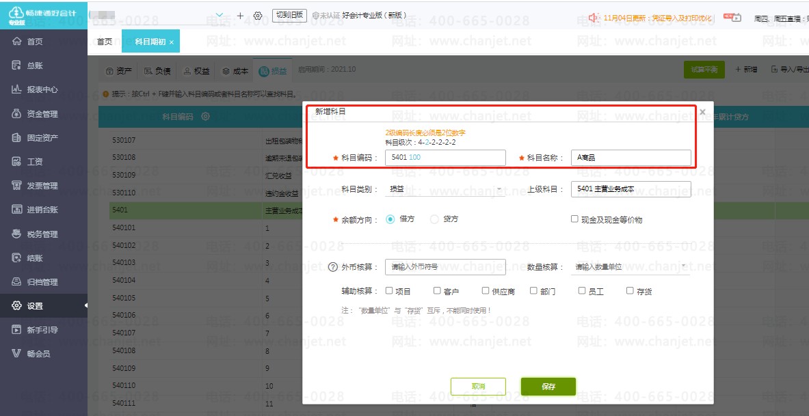
Task: Tick the 供应商 auxiliary accounting checkbox
Action: point(486,291)
